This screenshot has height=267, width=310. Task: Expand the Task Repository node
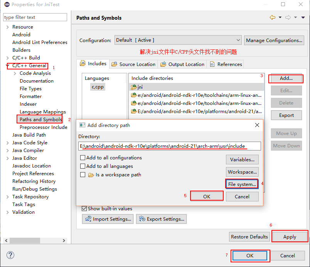[x=7, y=197]
